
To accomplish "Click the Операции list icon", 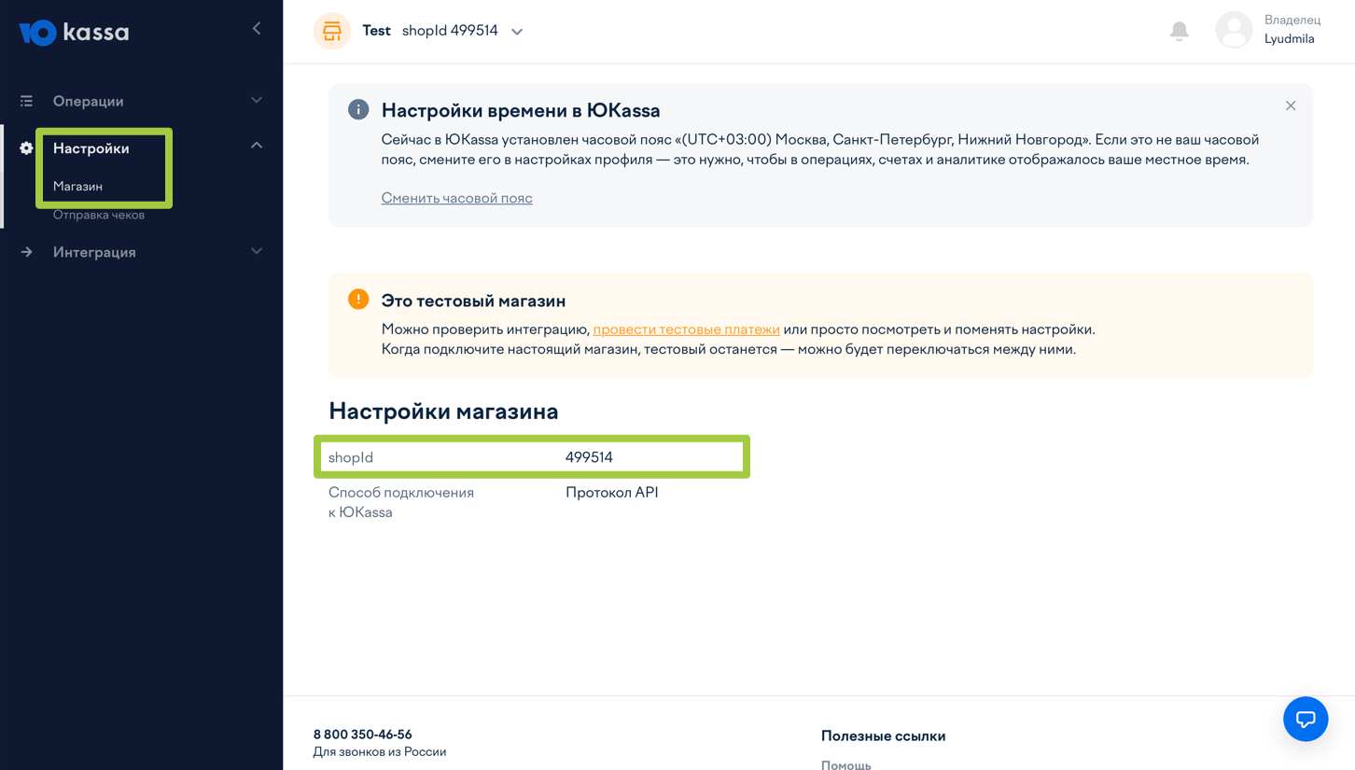I will (x=26, y=101).
